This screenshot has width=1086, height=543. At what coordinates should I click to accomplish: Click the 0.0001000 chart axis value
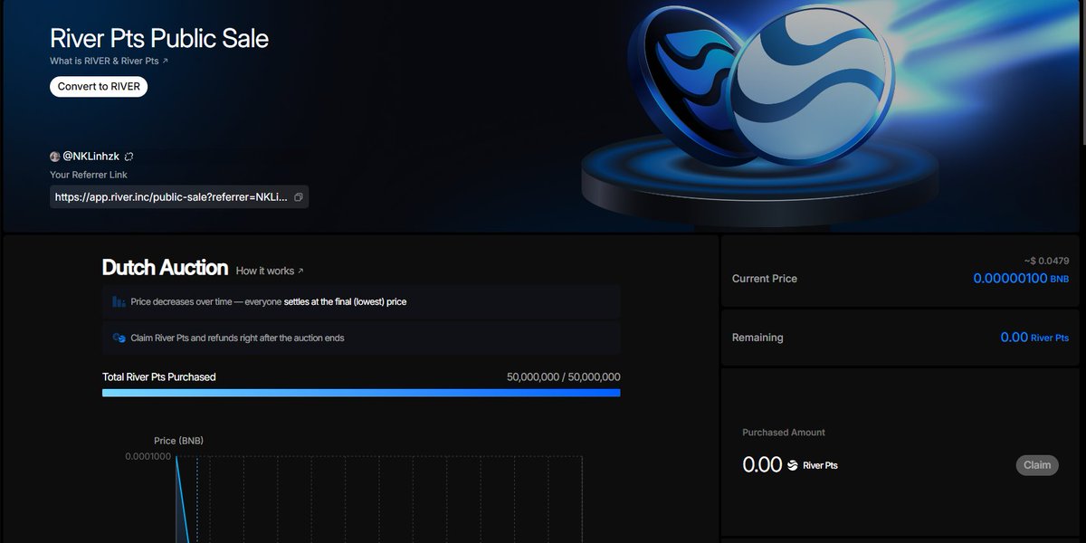pyautogui.click(x=148, y=456)
